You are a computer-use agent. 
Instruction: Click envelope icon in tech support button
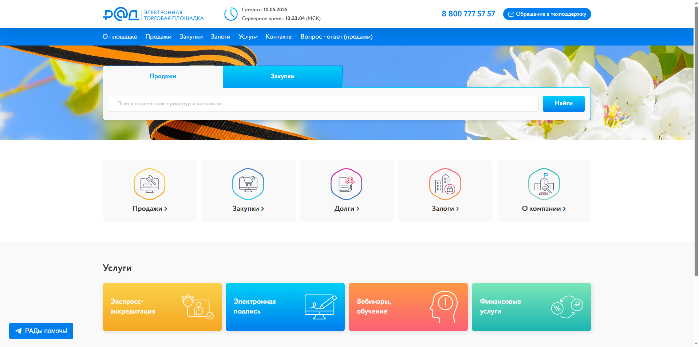511,14
